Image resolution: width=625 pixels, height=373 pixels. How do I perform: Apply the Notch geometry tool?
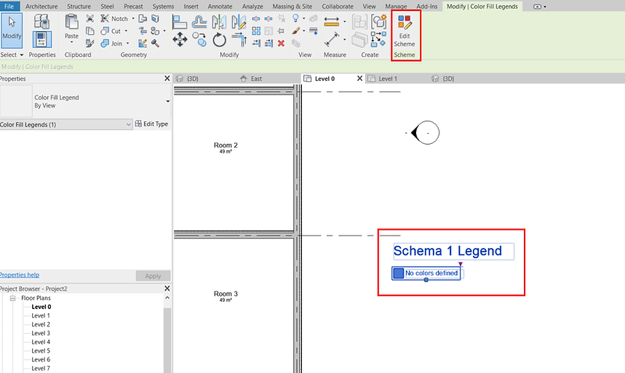114,18
